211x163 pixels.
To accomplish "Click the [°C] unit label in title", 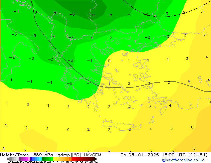I will tap(77, 155).
